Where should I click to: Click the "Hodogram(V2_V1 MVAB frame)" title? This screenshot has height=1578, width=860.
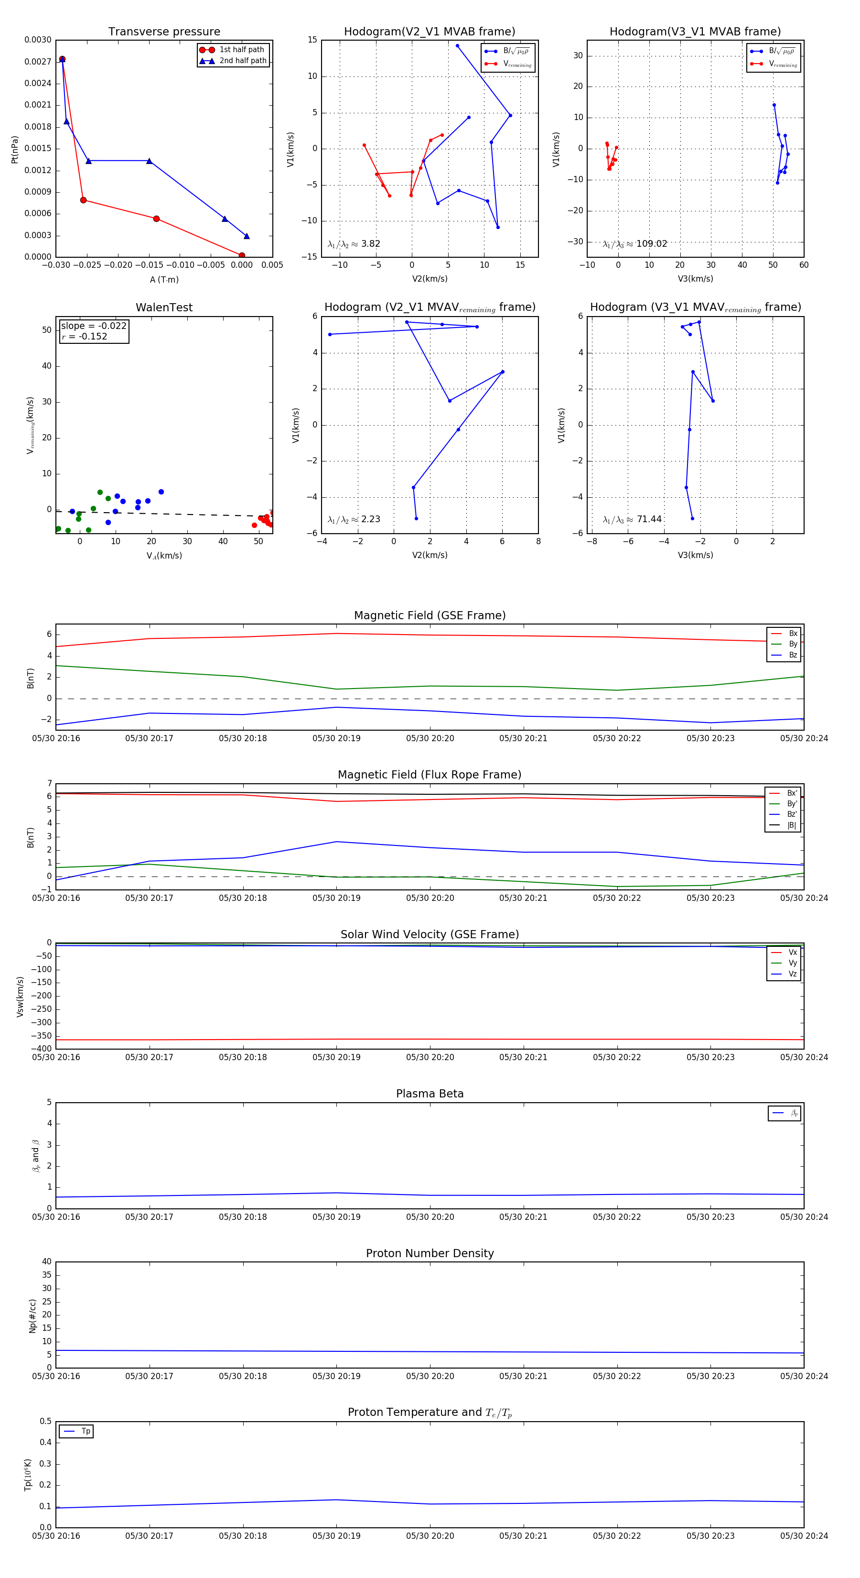429,32
